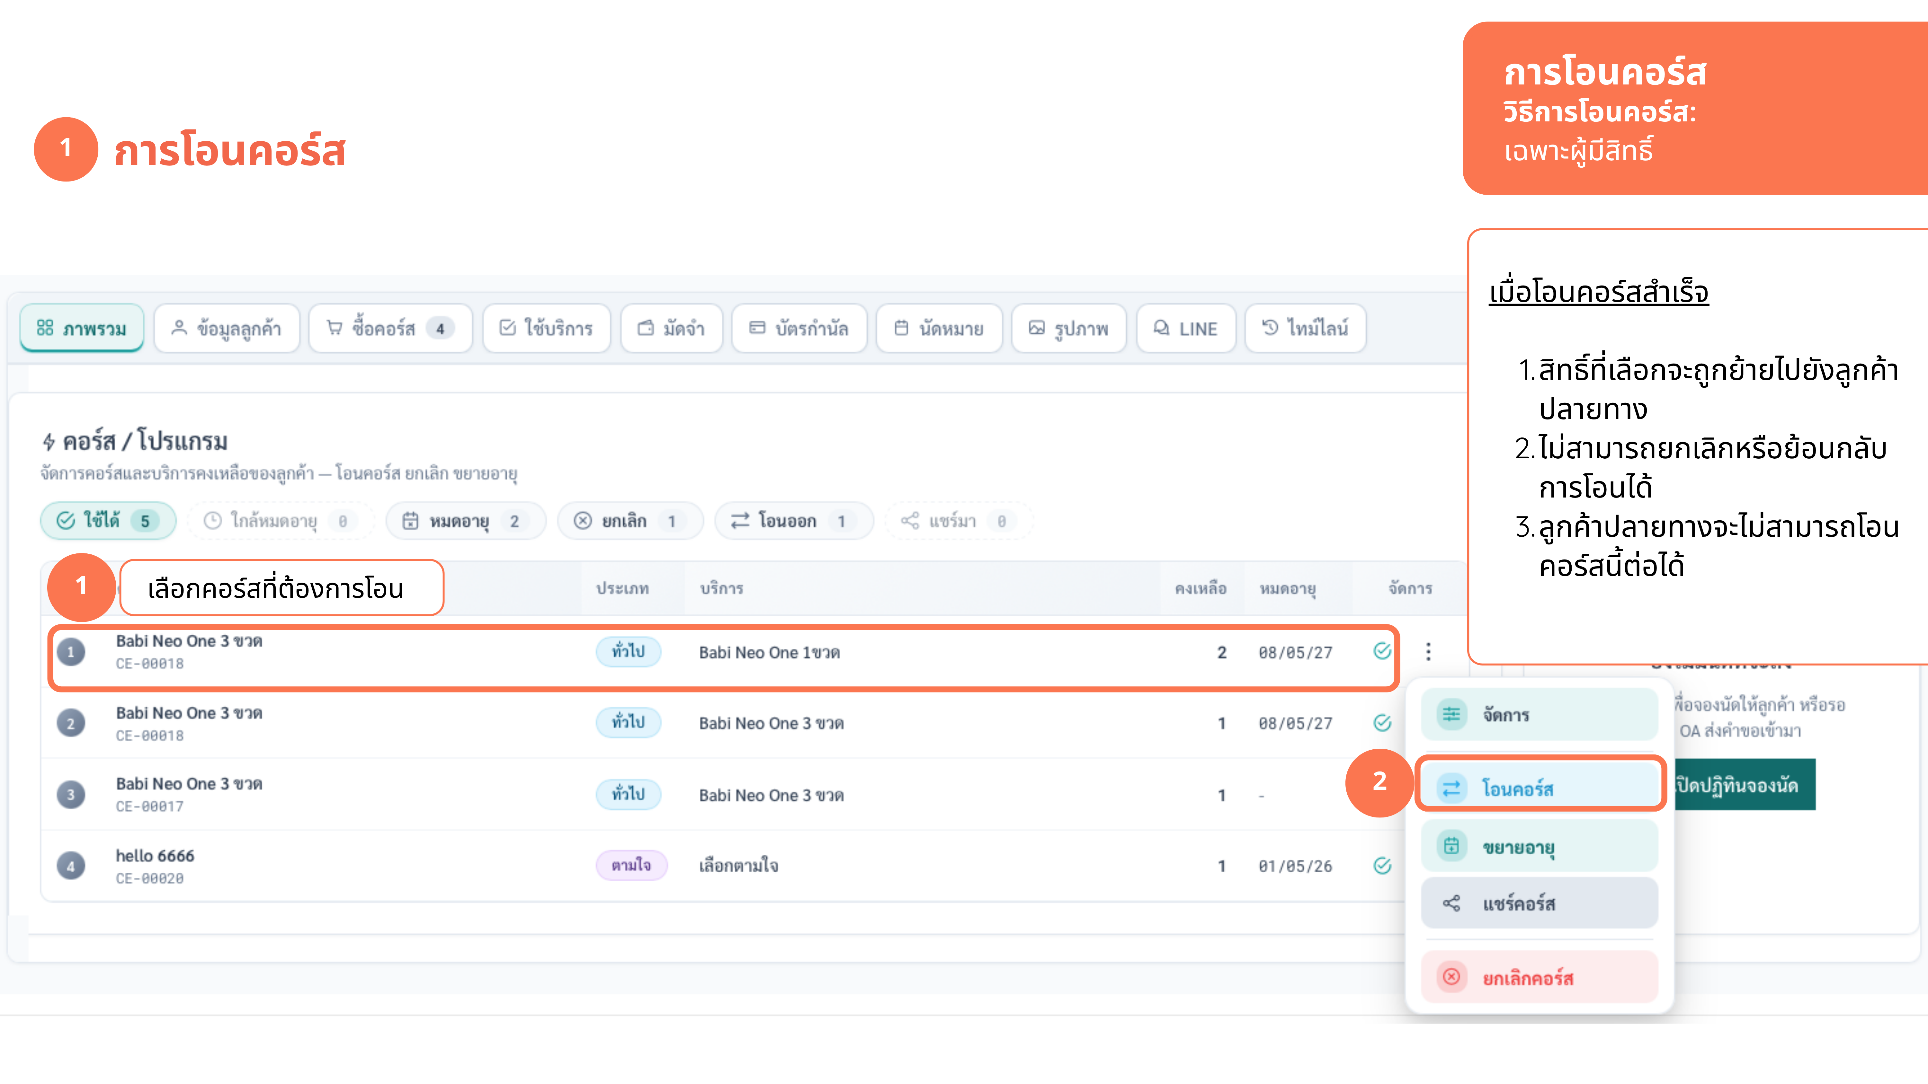Click the hello 6666 course name
1928x1084 pixels.
pos(155,856)
